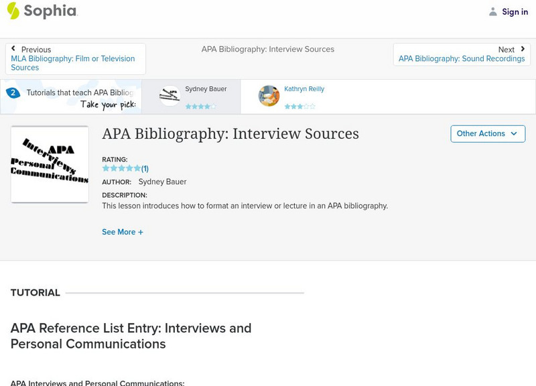Click the APA Interviews tutorial thumbnail image
Screen dimensions: 536x386
[x=50, y=164]
